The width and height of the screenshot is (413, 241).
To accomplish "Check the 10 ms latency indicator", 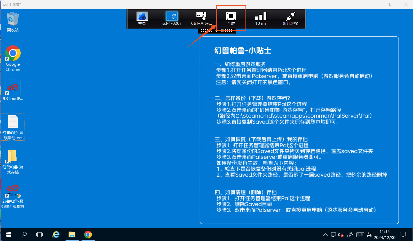I will [x=261, y=19].
